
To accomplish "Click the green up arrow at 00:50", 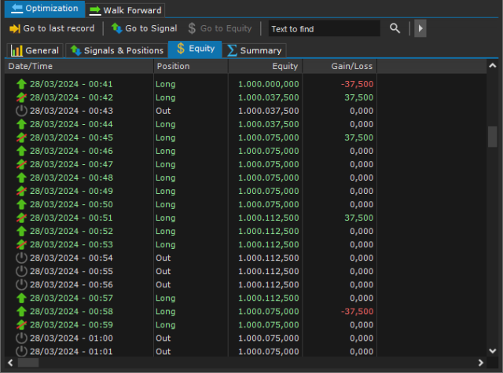I will point(21,204).
